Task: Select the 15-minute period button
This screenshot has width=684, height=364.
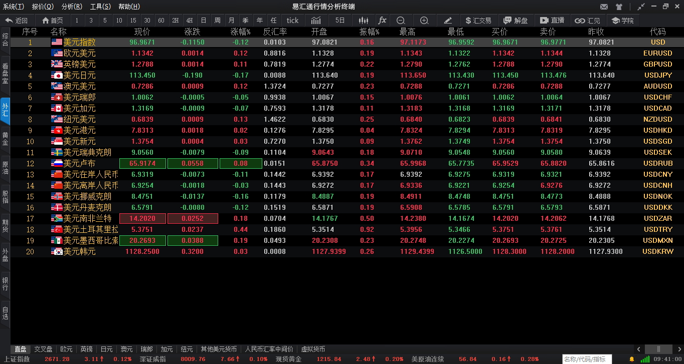Action: (x=133, y=21)
